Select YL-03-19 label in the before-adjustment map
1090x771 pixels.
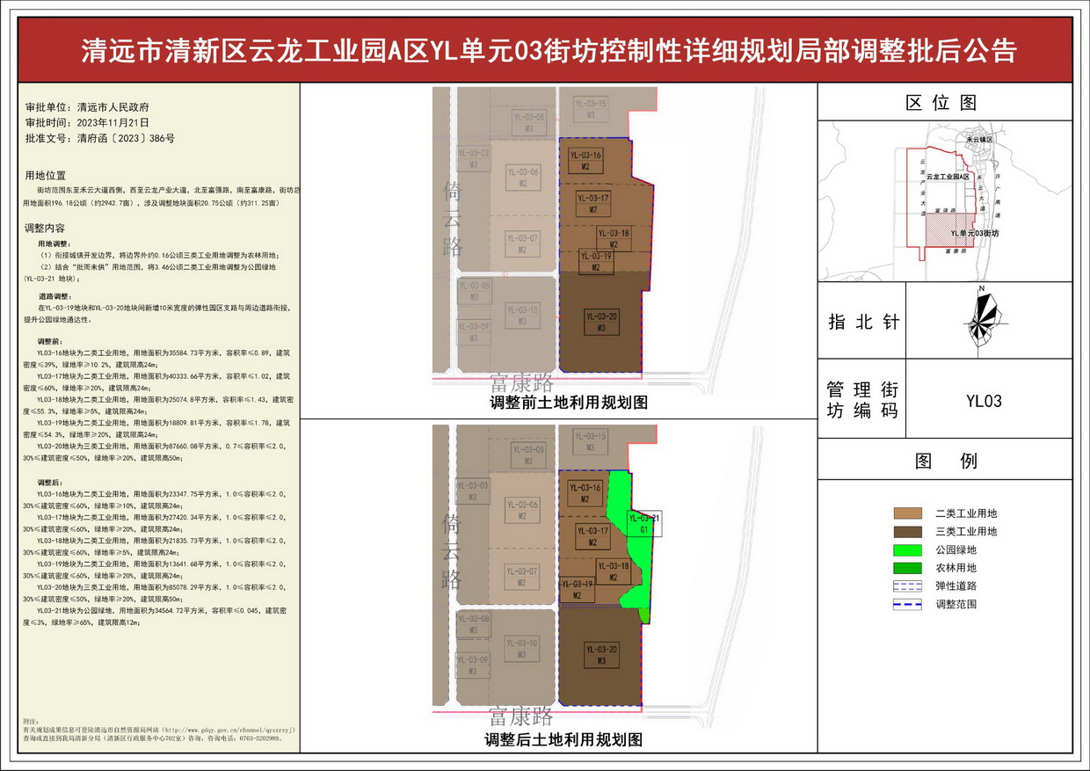pyautogui.click(x=596, y=261)
